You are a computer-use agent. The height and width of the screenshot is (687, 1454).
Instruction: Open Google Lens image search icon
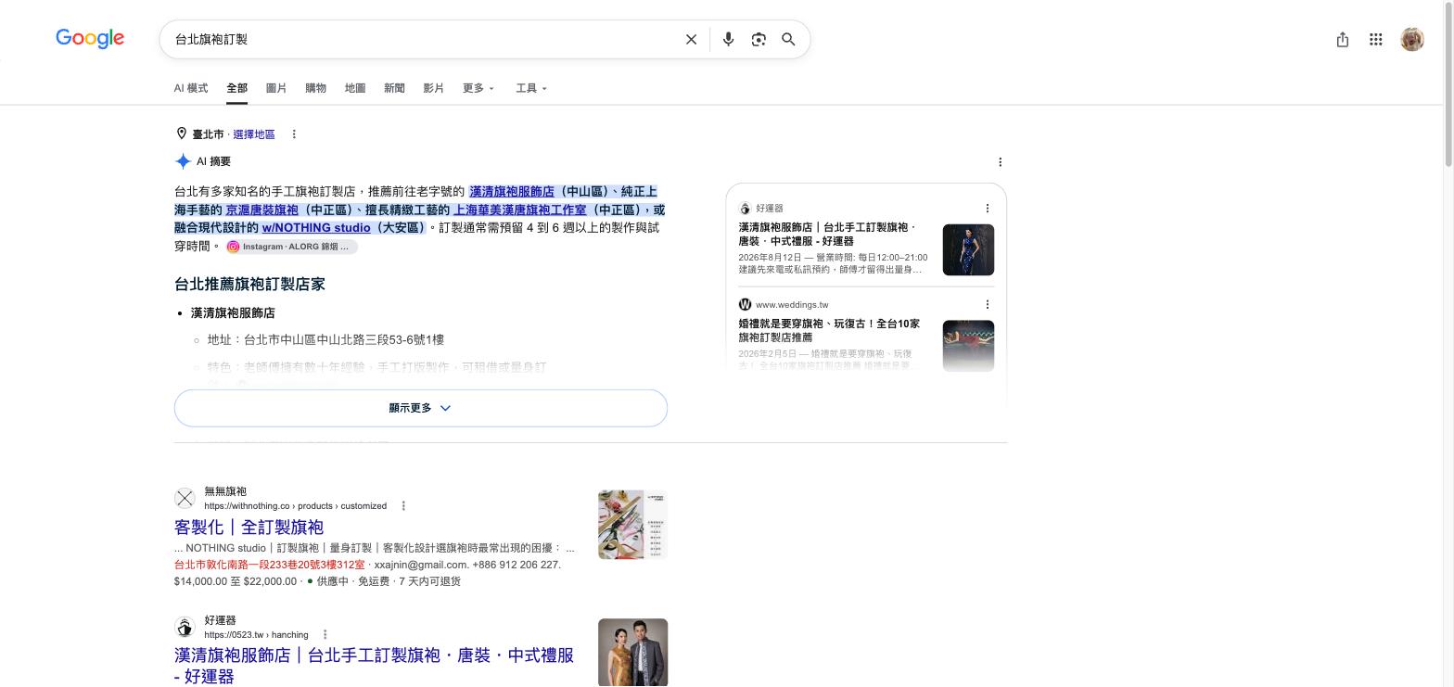(x=759, y=39)
